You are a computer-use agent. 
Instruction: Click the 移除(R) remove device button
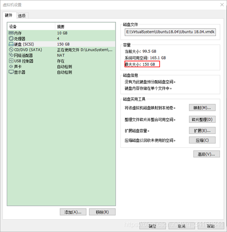(x=102, y=212)
